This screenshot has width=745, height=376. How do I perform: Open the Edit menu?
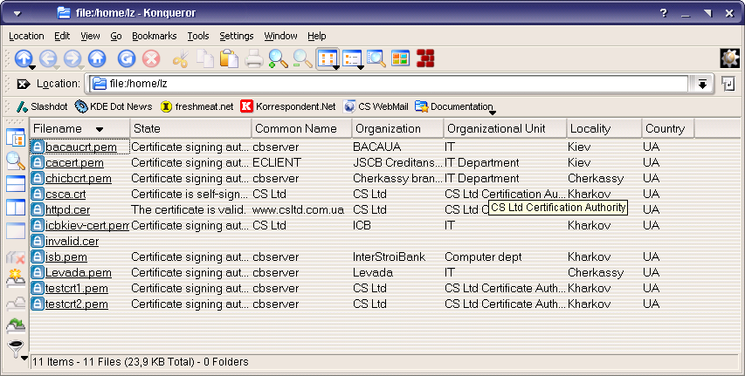click(x=62, y=36)
